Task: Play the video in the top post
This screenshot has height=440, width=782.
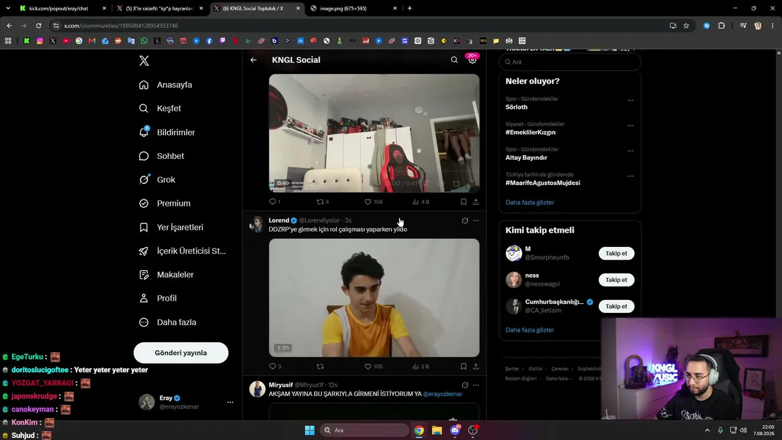Action: point(374,133)
